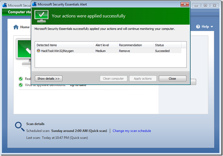Click the green check icon beside Real-time protection
Viewport: 223px width, 156px height.
(21, 79)
